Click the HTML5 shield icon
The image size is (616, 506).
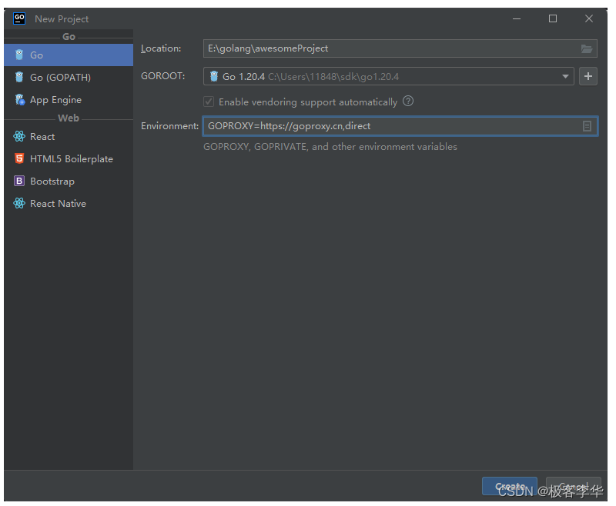(x=18, y=158)
